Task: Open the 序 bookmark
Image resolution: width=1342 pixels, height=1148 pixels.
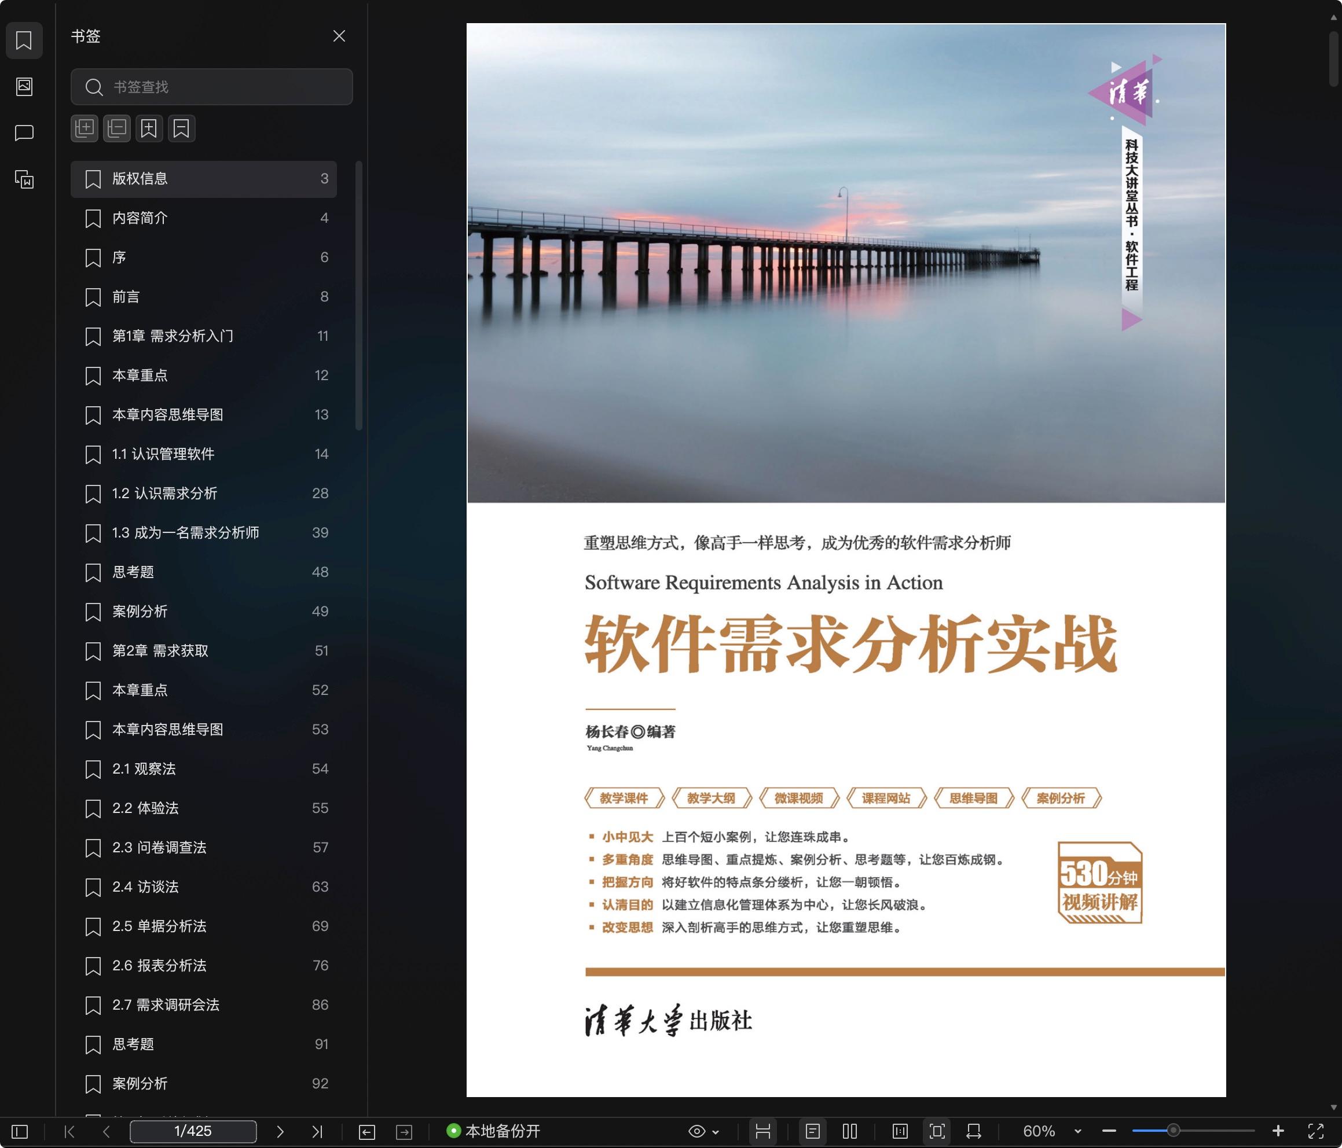Action: (x=203, y=257)
